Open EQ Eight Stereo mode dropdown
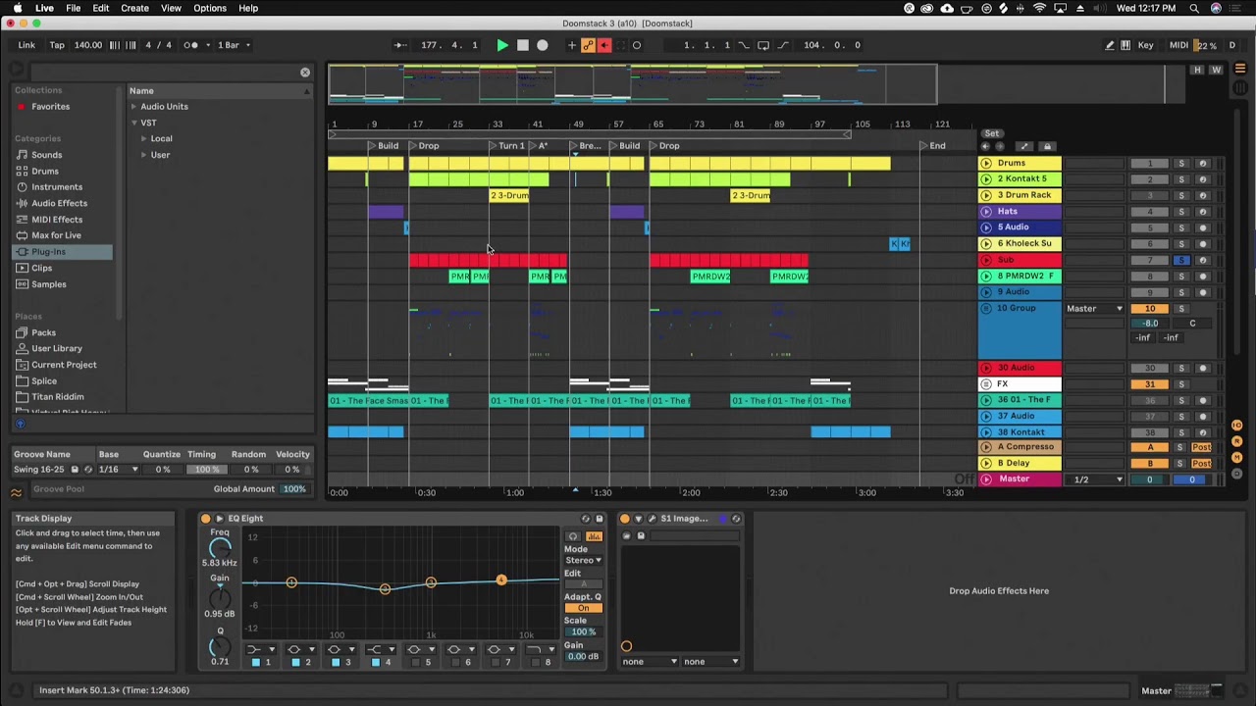The width and height of the screenshot is (1256, 706). (x=584, y=560)
